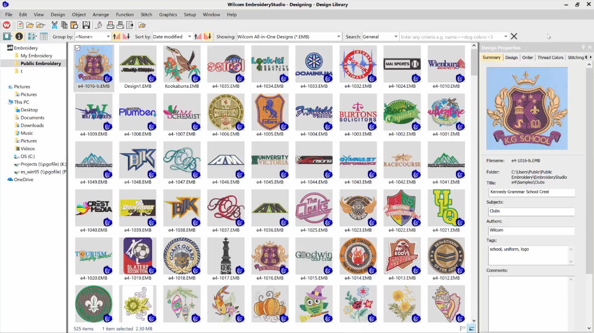Switch to details list view icon in status bar
The height and width of the screenshot is (333, 594).
463,329
